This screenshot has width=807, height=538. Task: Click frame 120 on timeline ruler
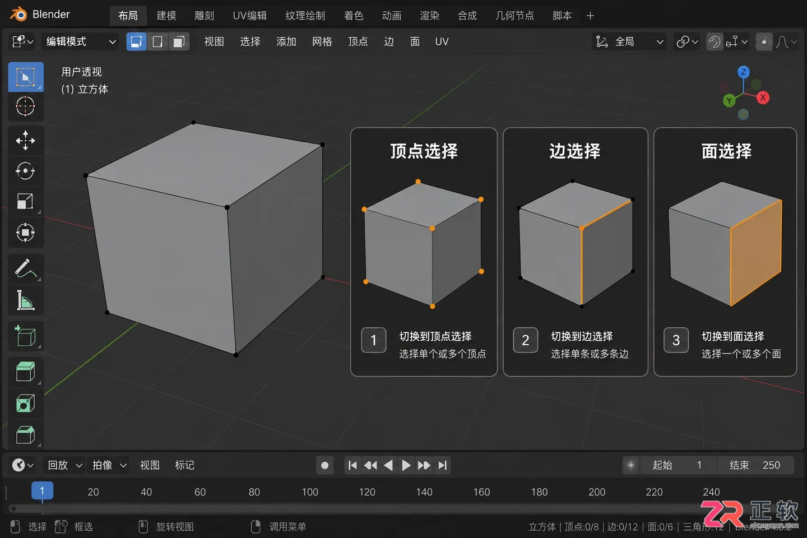(x=367, y=492)
